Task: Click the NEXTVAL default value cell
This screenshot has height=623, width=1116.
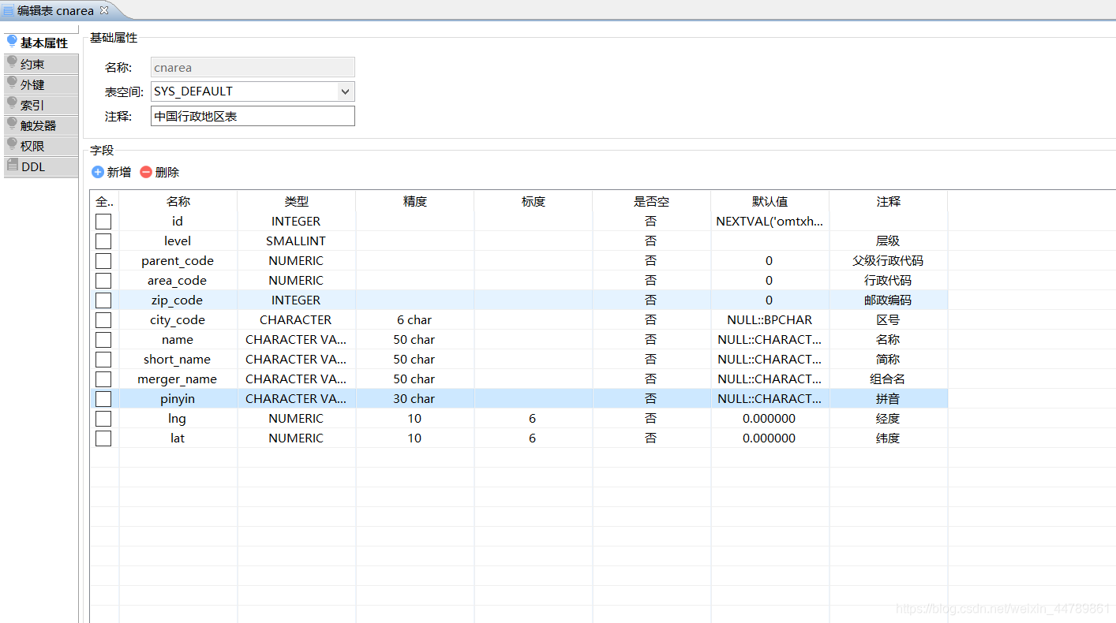Action: pos(770,222)
